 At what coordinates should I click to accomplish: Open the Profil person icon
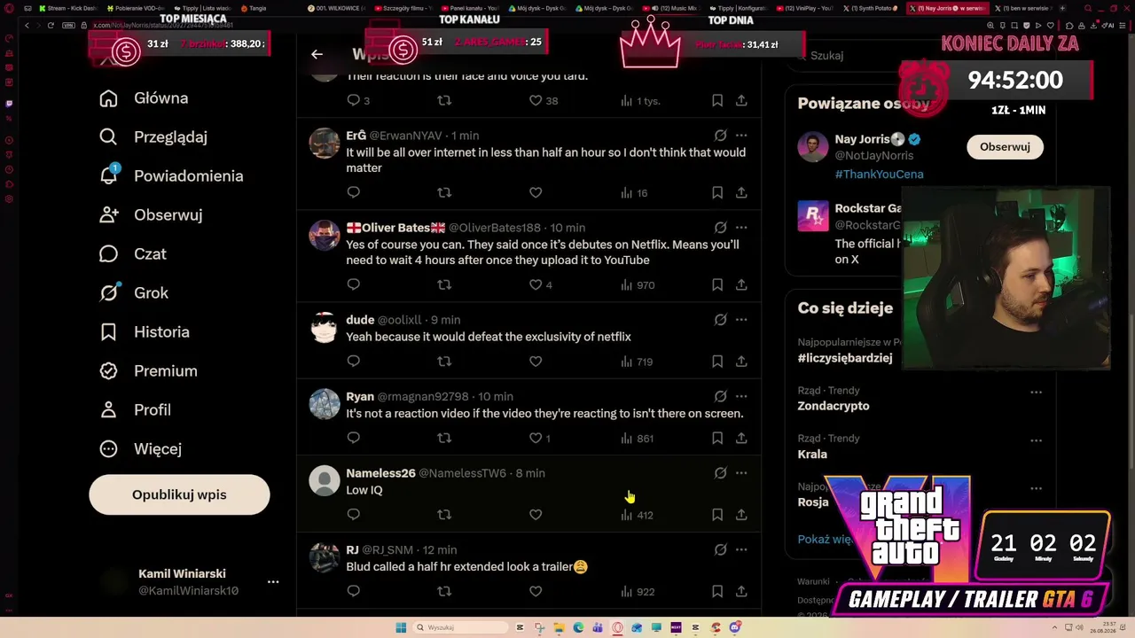point(108,410)
